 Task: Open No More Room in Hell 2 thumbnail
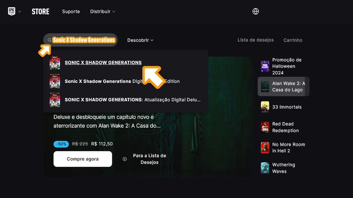click(265, 148)
